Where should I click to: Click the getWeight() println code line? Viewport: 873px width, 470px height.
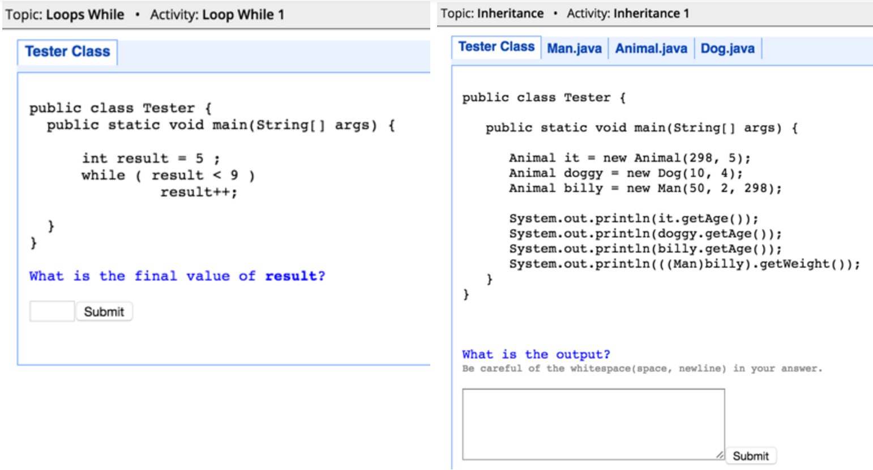click(684, 264)
